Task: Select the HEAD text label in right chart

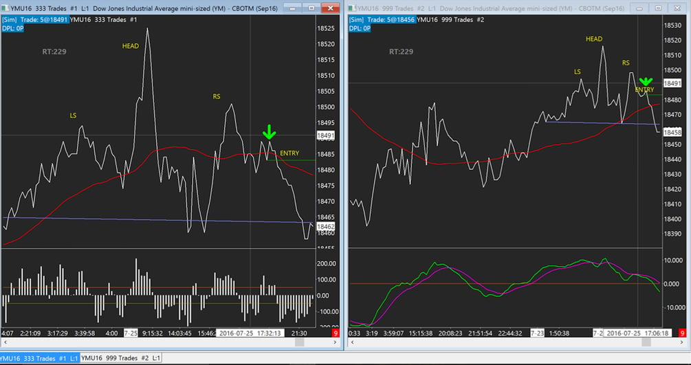Action: (x=594, y=38)
